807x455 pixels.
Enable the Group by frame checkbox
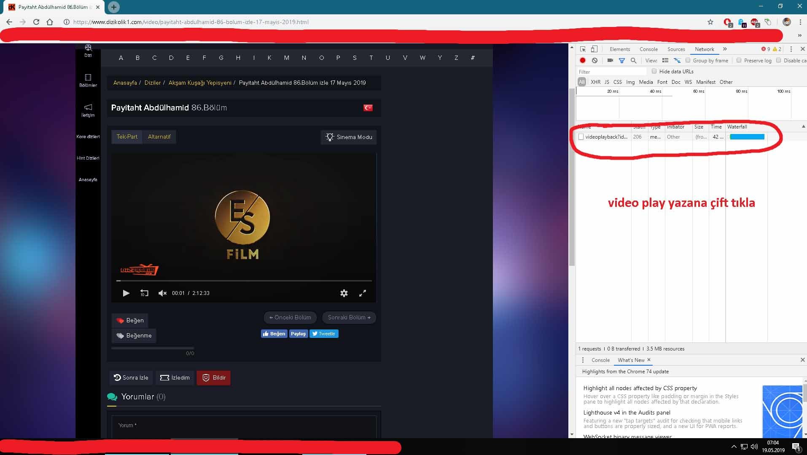pos(688,60)
